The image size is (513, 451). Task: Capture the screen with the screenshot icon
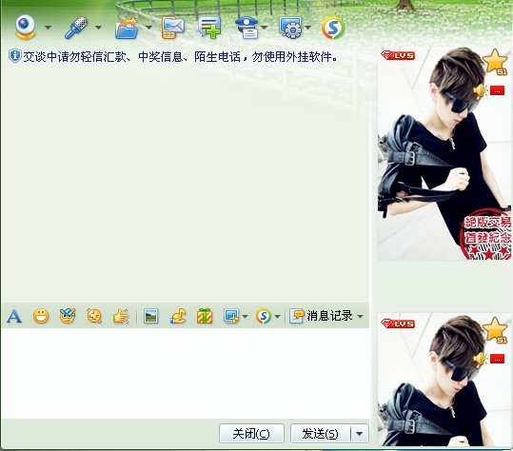tap(231, 316)
